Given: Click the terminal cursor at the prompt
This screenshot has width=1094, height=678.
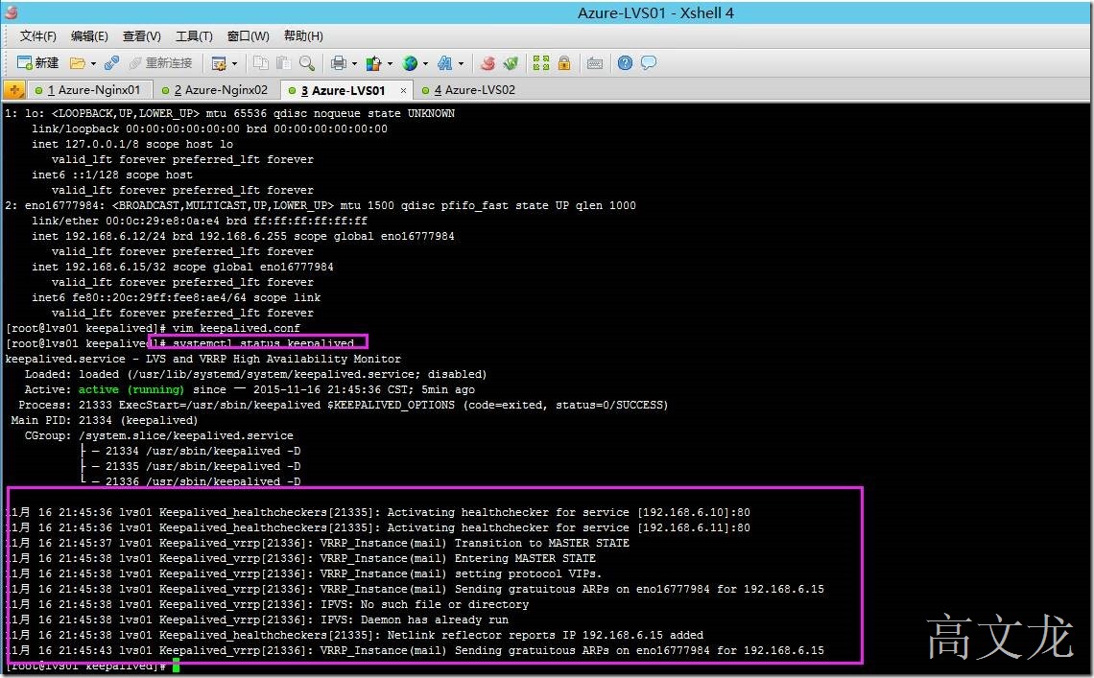Looking at the screenshot, I should click(177, 666).
